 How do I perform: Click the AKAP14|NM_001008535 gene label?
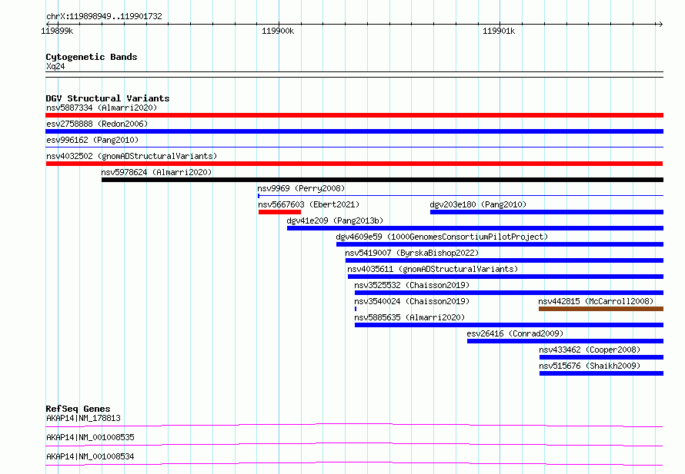click(90, 437)
